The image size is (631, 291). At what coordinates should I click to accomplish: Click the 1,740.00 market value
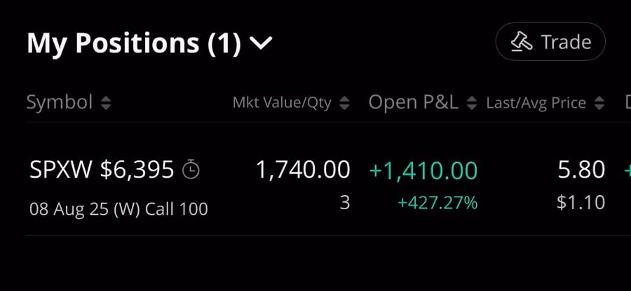point(303,169)
